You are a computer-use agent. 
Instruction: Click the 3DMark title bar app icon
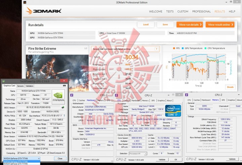[x=25, y=2]
